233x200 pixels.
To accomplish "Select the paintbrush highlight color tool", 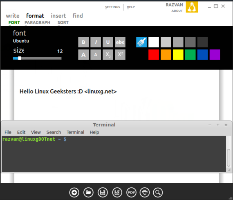I will point(141,42).
